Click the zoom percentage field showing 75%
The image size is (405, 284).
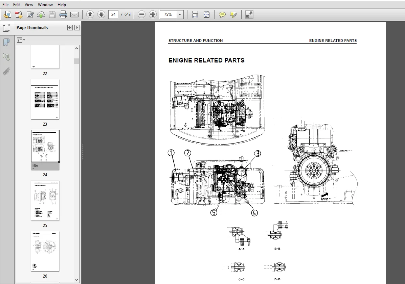pyautogui.click(x=168, y=15)
